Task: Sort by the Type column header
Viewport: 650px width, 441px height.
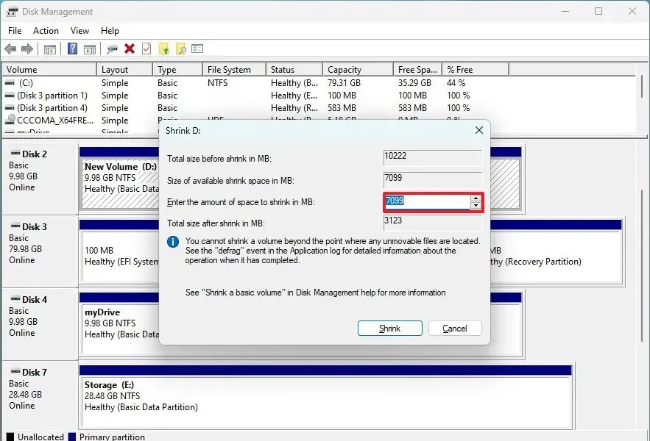Action: 177,70
